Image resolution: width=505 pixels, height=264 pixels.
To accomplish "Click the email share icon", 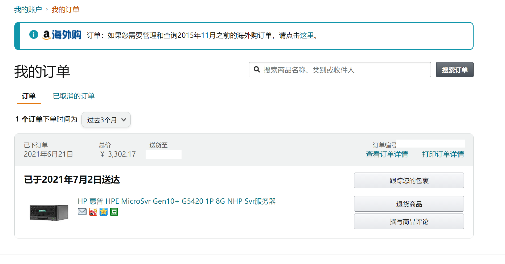I will pos(82,212).
